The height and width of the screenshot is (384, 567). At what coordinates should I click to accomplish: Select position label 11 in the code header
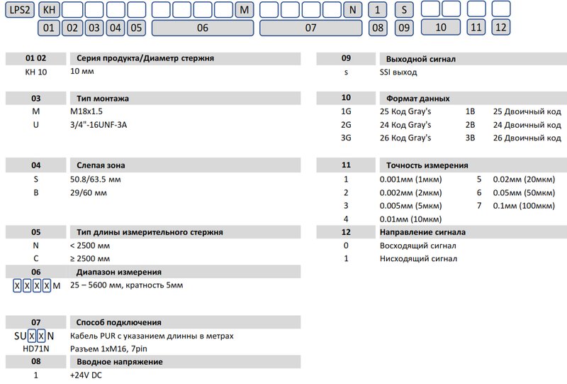tap(476, 27)
